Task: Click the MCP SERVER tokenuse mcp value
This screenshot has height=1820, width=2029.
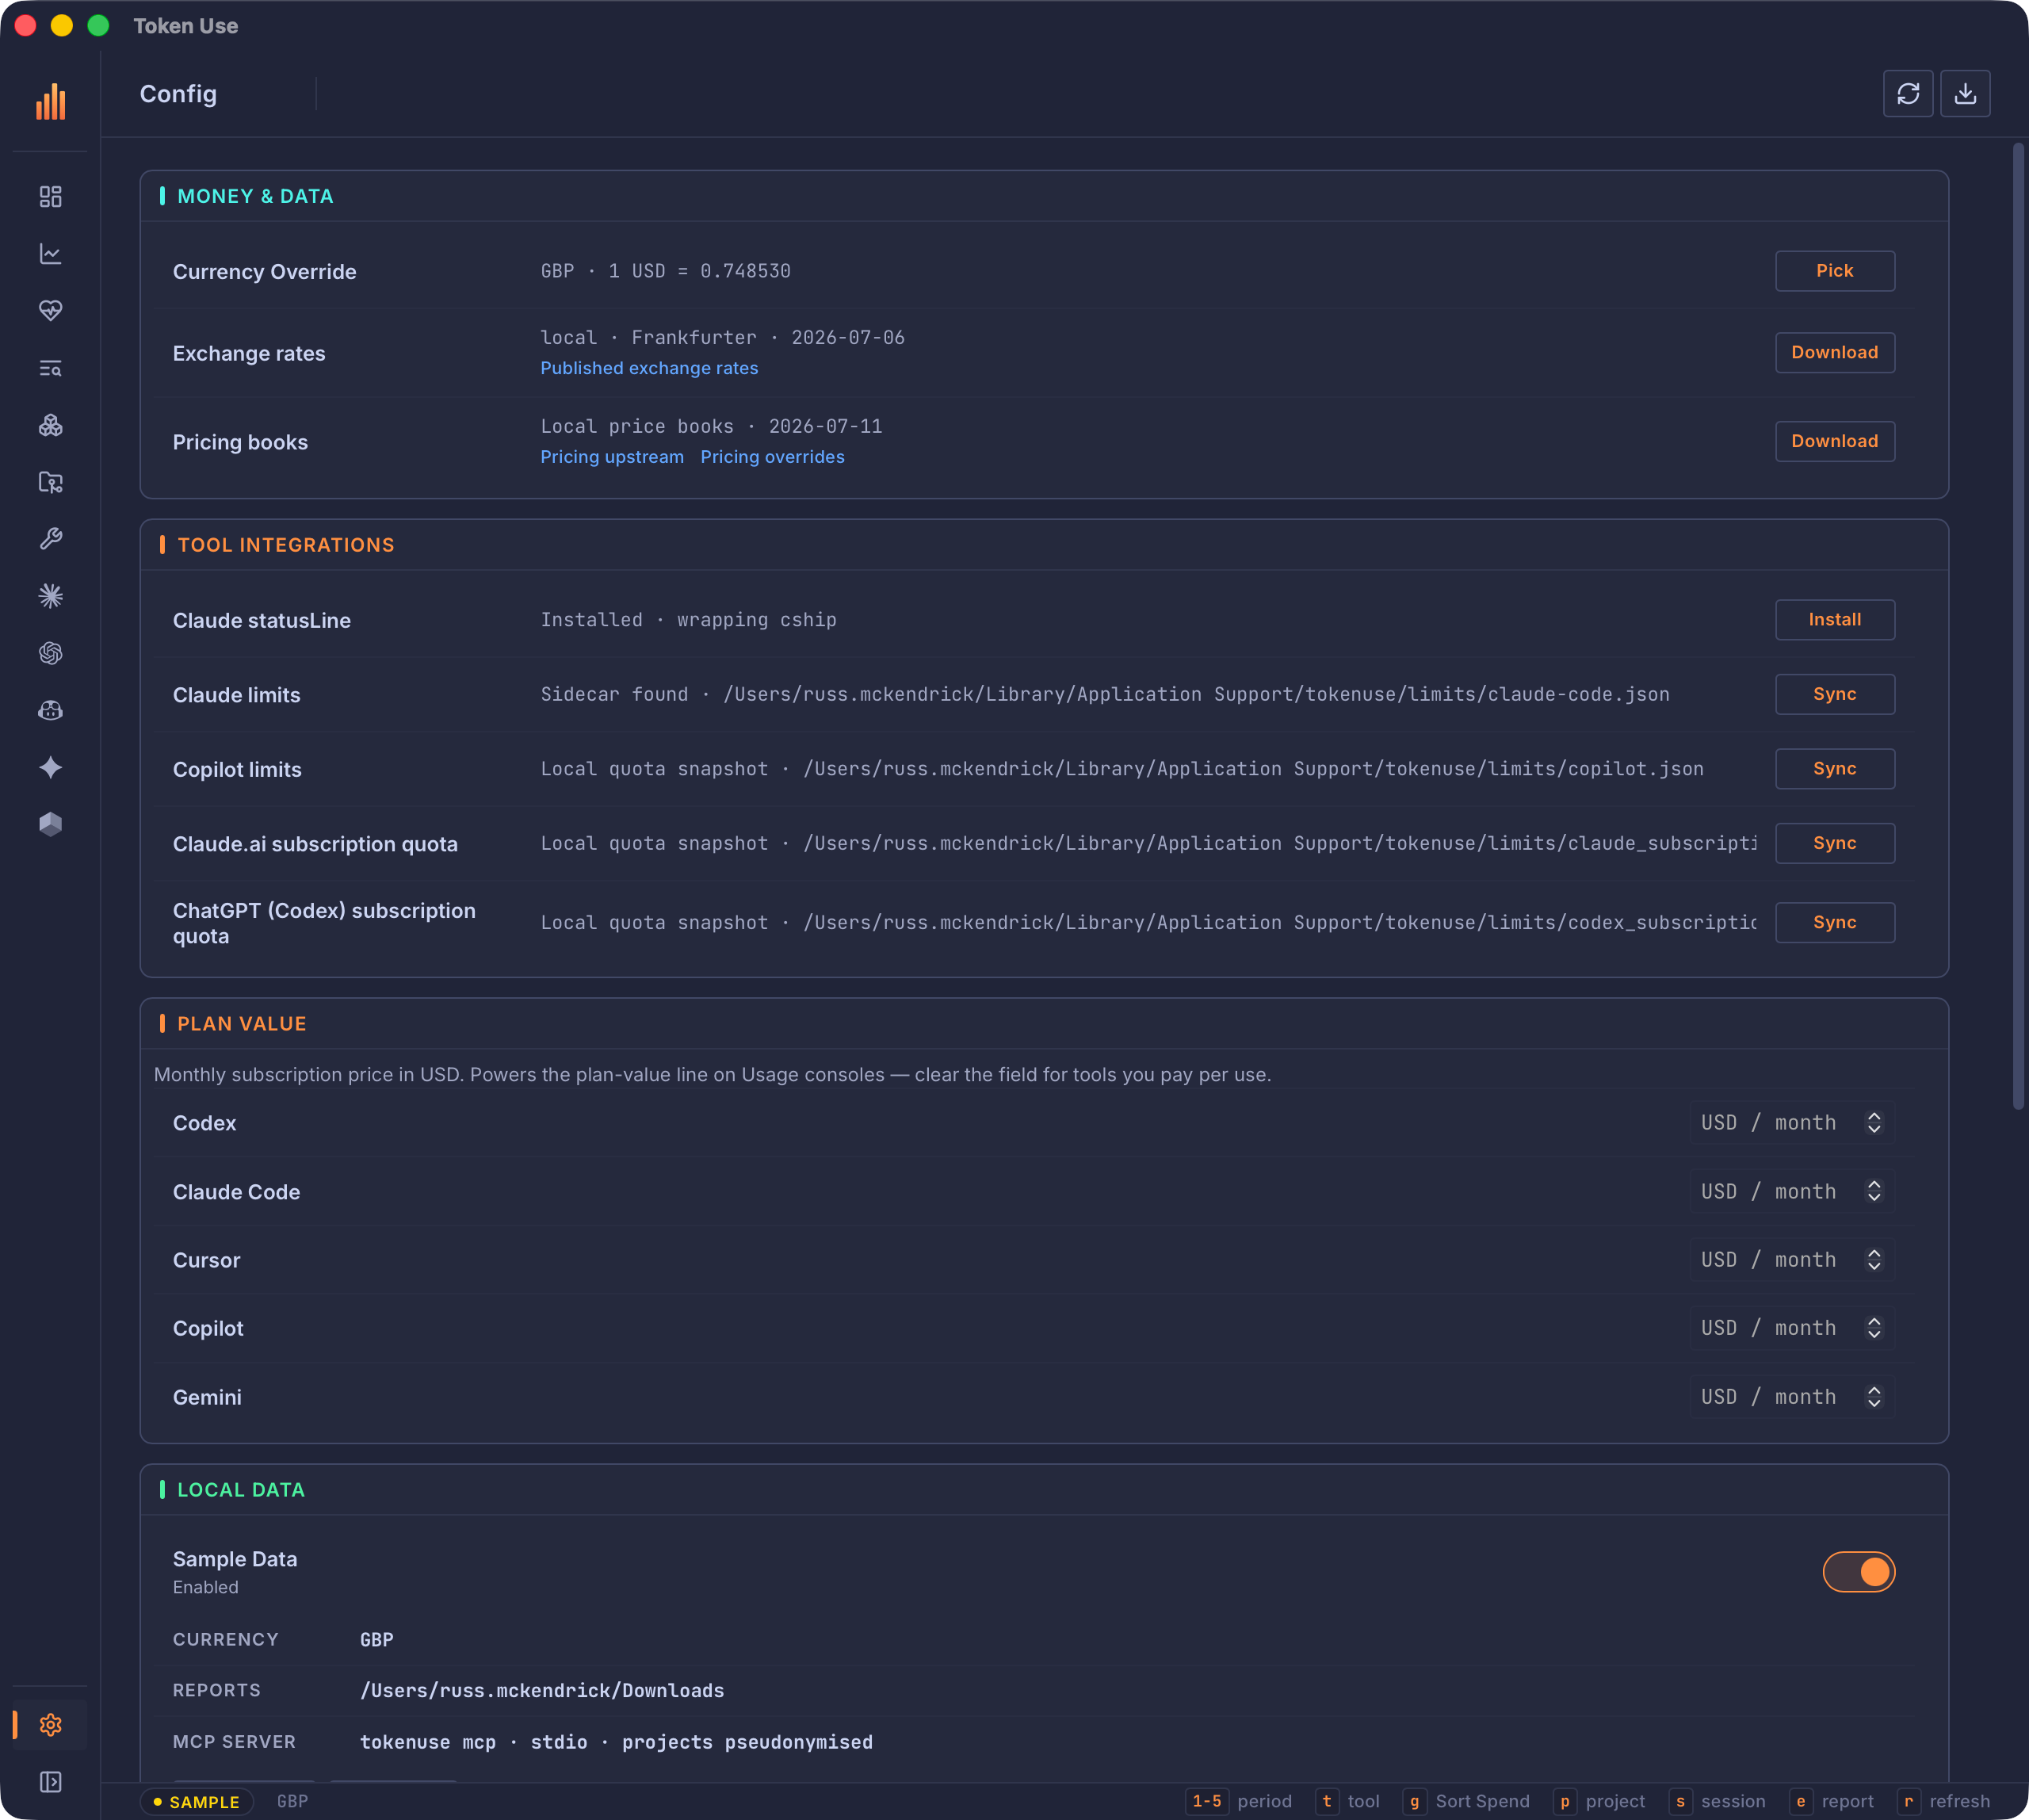Action: coord(616,1742)
